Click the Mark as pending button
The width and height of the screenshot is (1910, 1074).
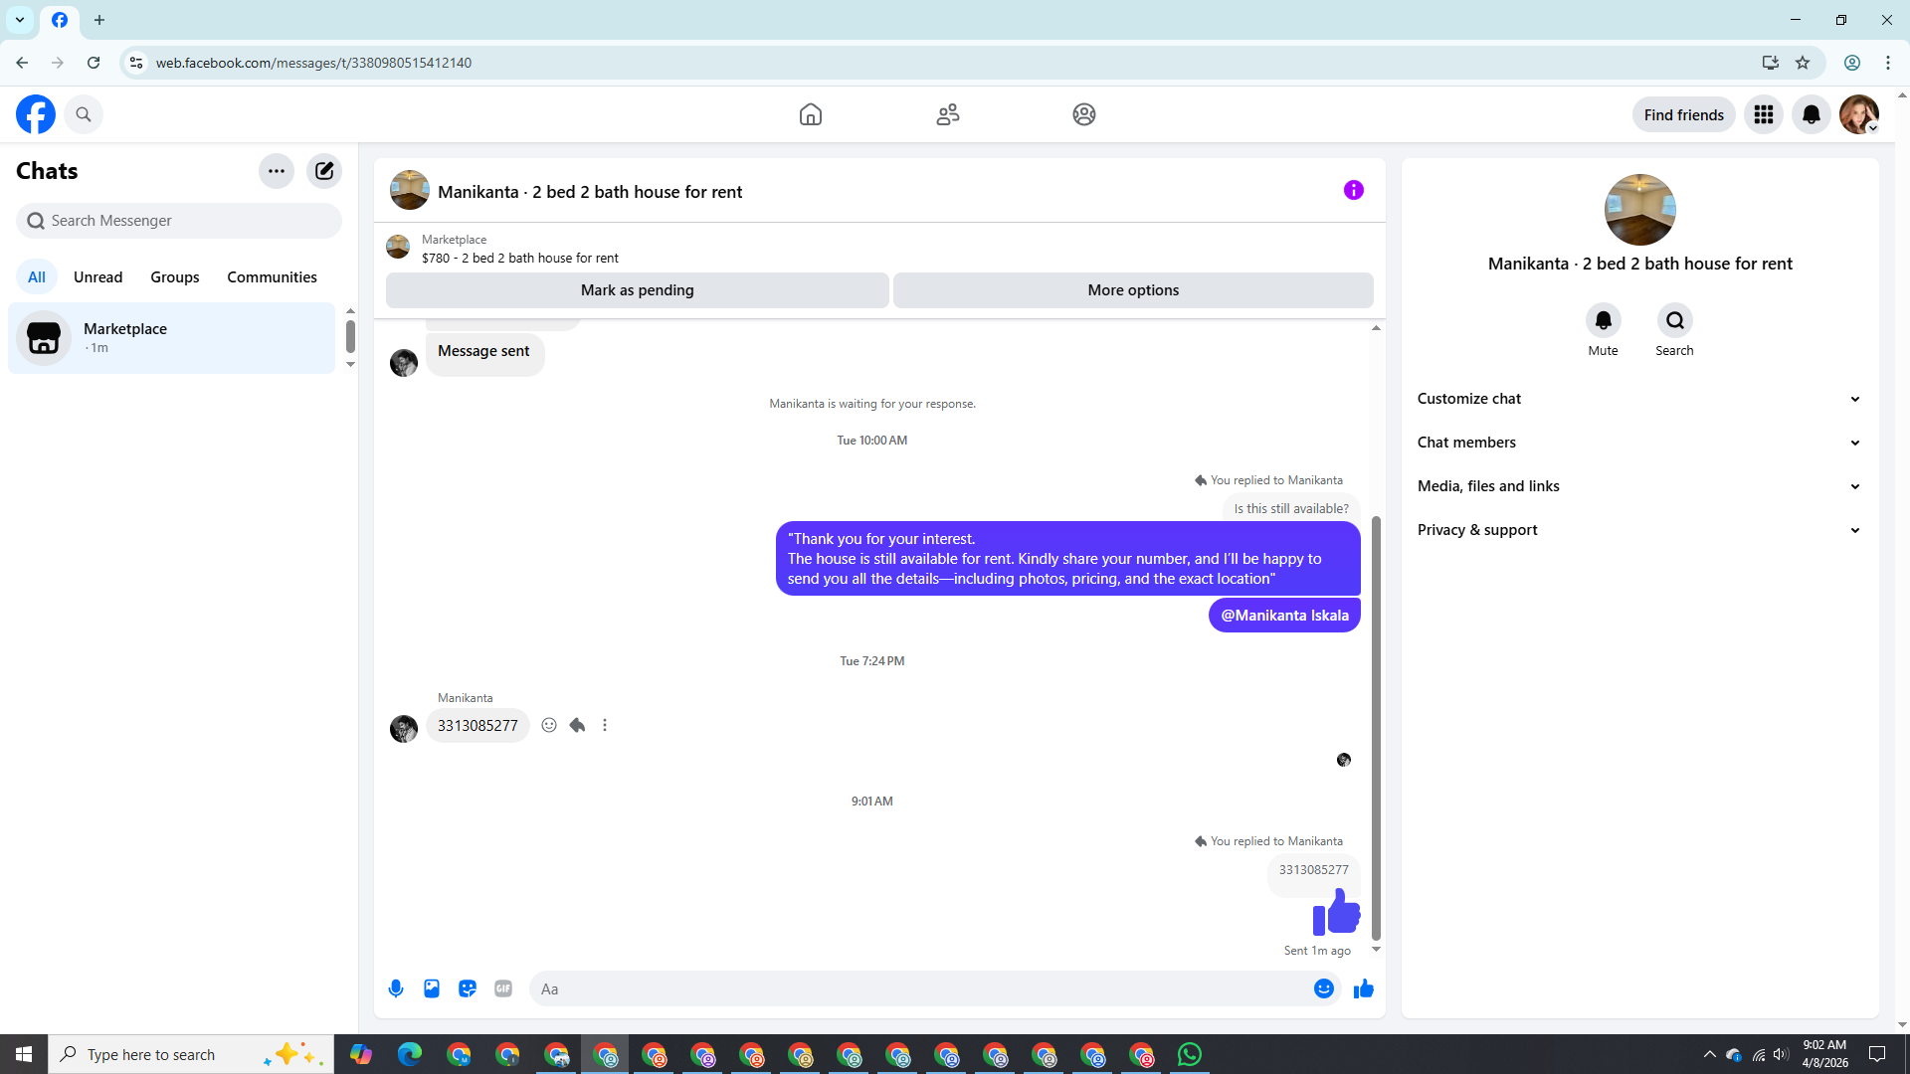pyautogui.click(x=637, y=290)
